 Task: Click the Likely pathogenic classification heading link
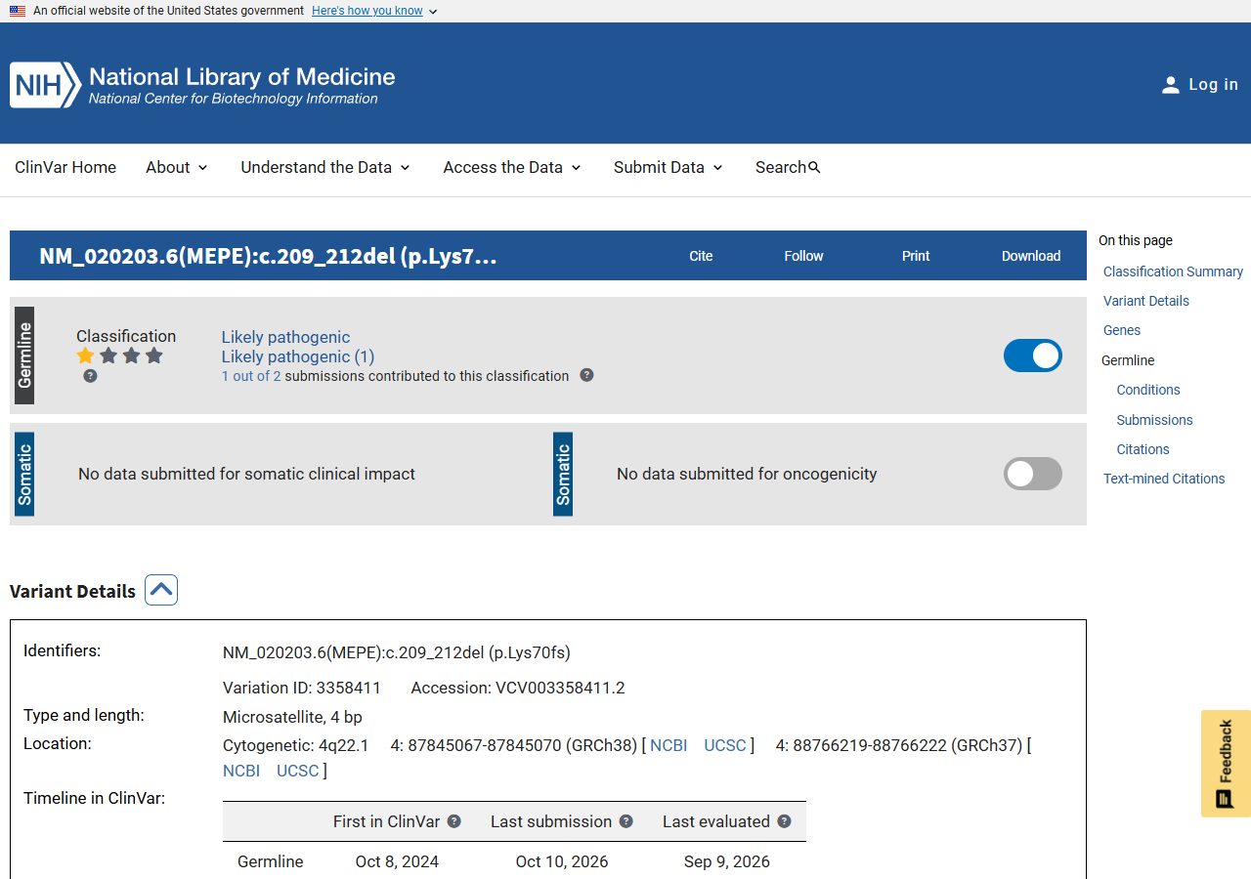pyautogui.click(x=285, y=337)
